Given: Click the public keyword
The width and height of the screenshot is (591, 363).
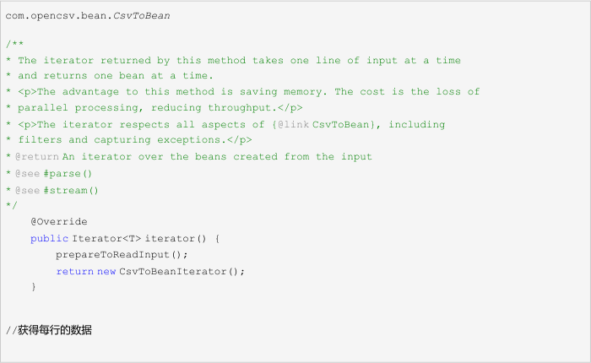Looking at the screenshot, I should (x=49, y=239).
